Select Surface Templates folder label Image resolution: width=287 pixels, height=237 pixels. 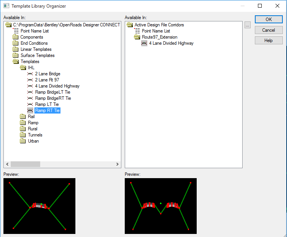click(x=38, y=55)
